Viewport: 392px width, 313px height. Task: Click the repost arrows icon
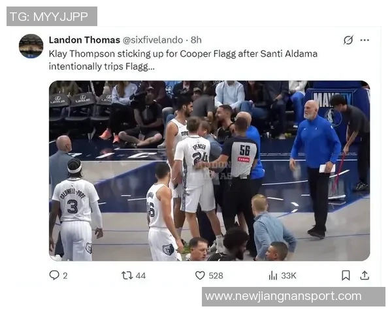click(127, 276)
